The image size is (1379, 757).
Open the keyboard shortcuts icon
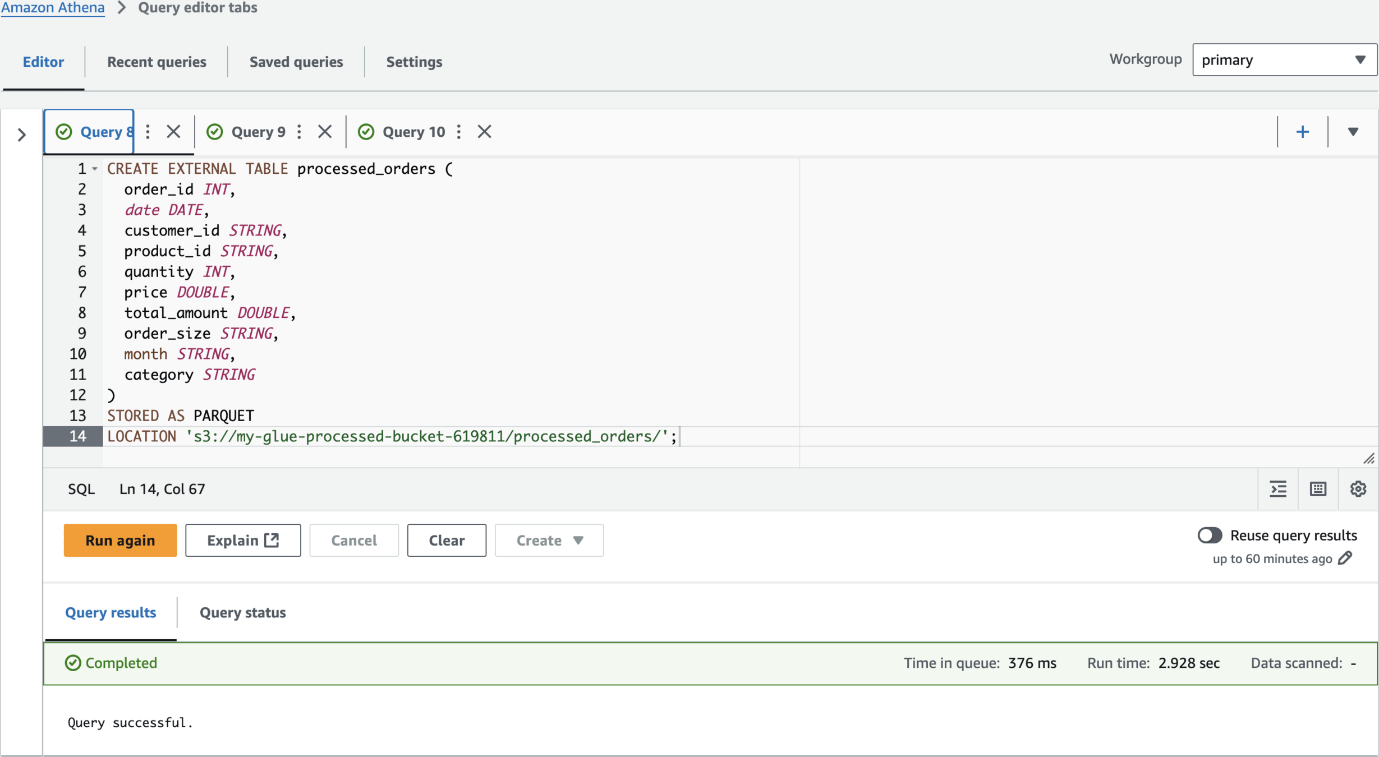(1317, 489)
